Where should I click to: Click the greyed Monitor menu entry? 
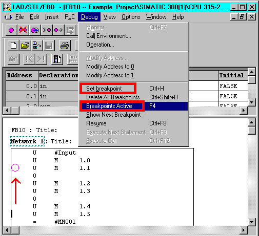click(x=134, y=27)
